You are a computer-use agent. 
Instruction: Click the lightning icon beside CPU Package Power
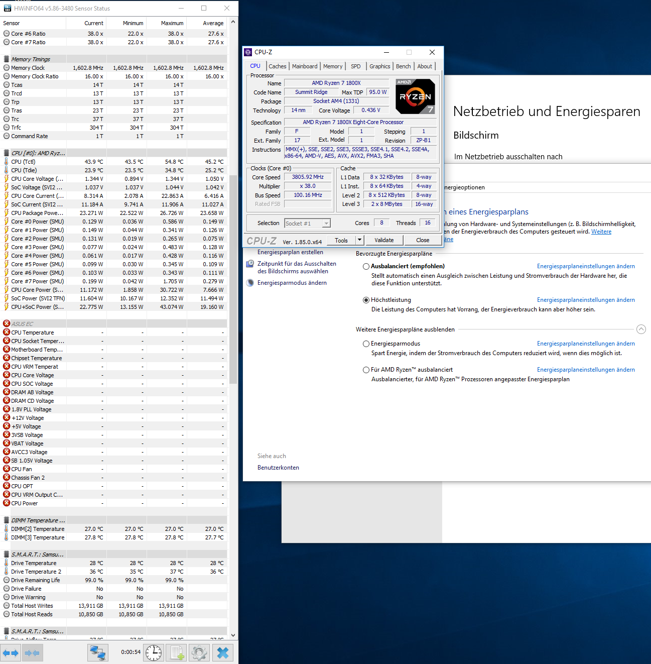(6, 213)
